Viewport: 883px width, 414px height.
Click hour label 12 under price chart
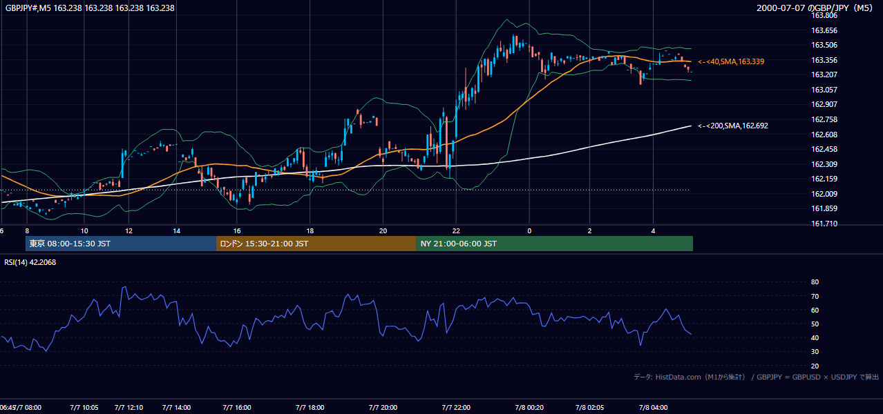pos(129,230)
